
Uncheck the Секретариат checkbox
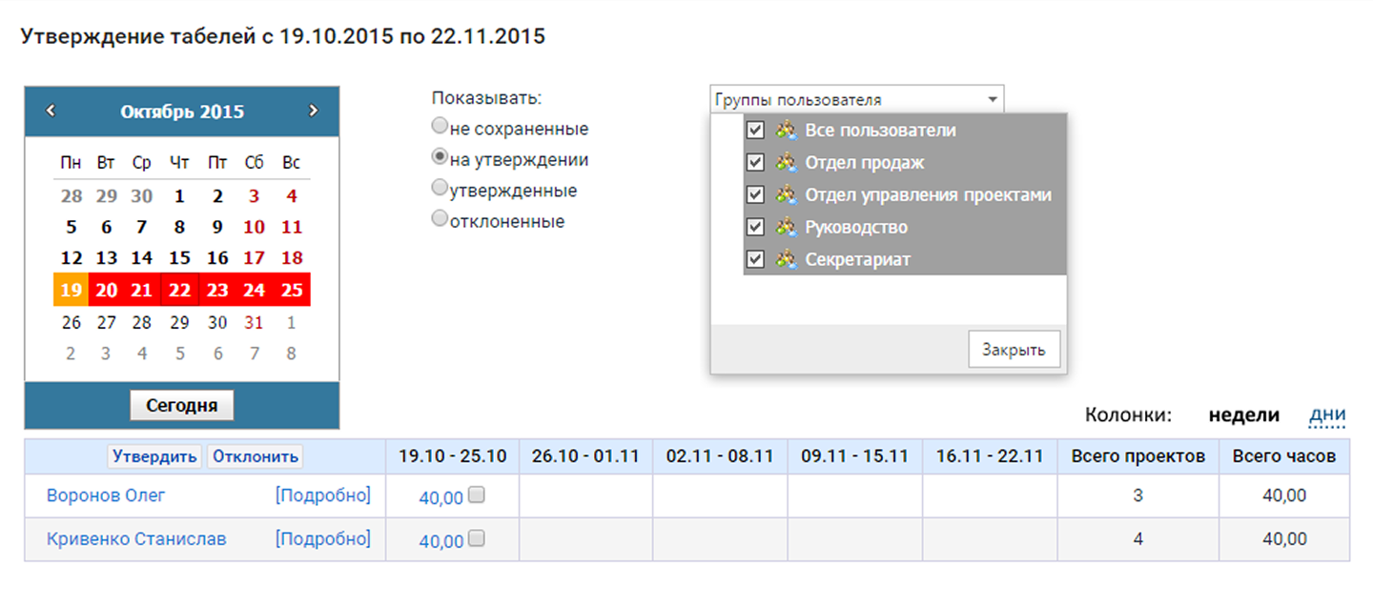click(756, 259)
